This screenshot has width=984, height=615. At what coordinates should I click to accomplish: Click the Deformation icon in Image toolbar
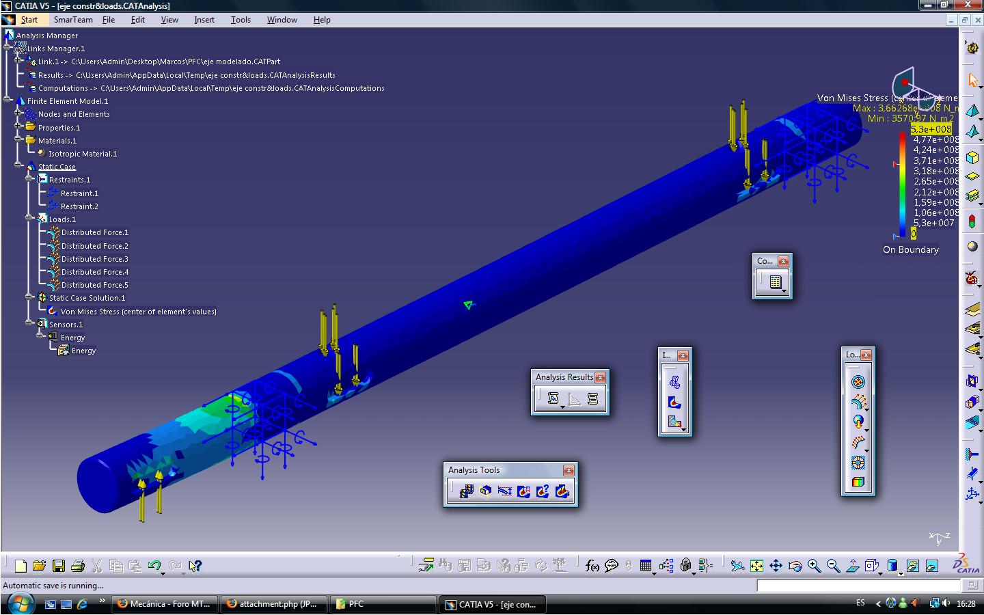(x=674, y=383)
